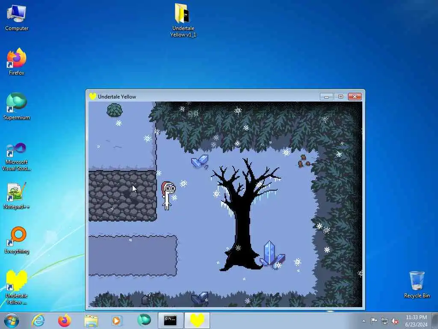Viewport: 438px width, 329px height.
Task: Click the muted volume tray icon
Action: [x=395, y=321]
